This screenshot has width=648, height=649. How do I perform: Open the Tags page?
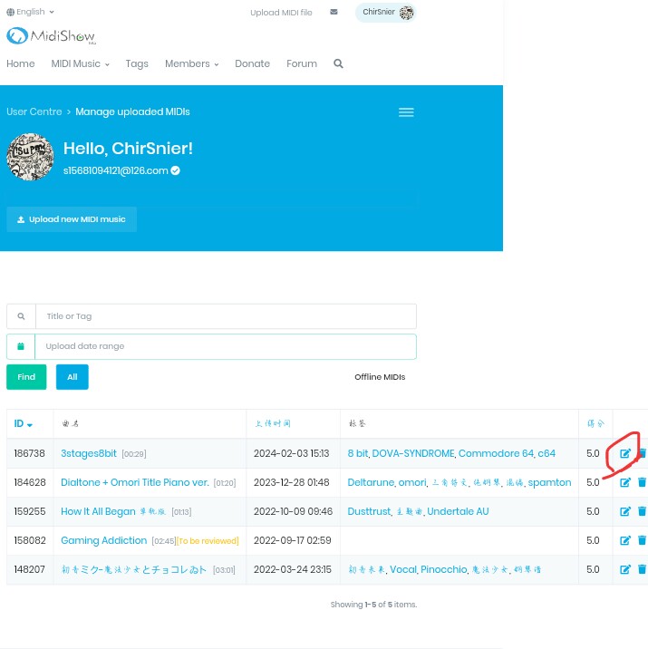137,63
